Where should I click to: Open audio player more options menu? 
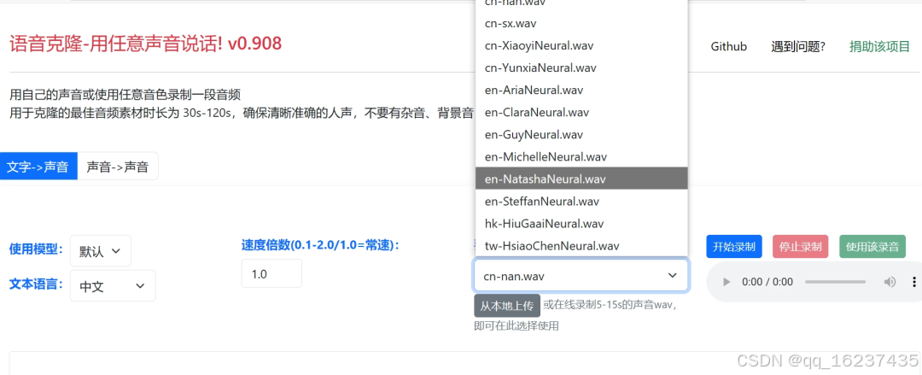913,282
